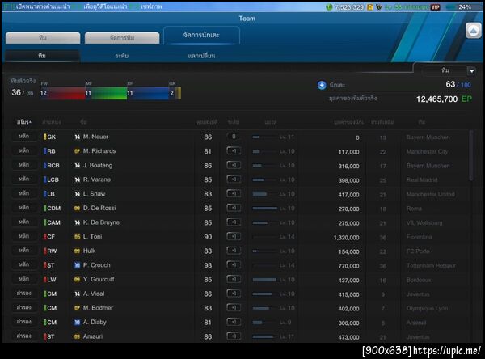Toggle reserve status button for A. Diaby
The image size is (485, 359).
point(23,322)
